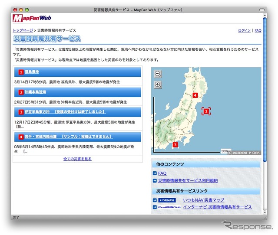Click red number 3 badge in list
Screen dimensions: 278x235
[21, 112]
